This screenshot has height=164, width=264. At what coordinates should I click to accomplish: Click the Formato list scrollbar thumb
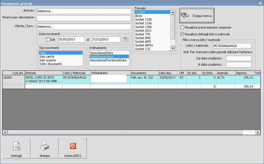coord(173,27)
